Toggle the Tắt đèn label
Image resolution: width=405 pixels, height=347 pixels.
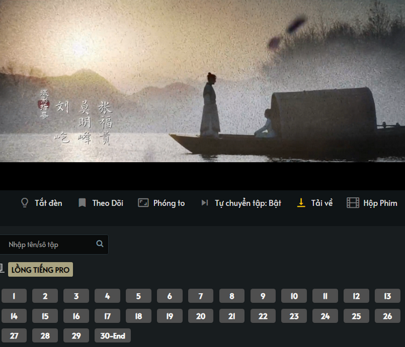point(49,203)
